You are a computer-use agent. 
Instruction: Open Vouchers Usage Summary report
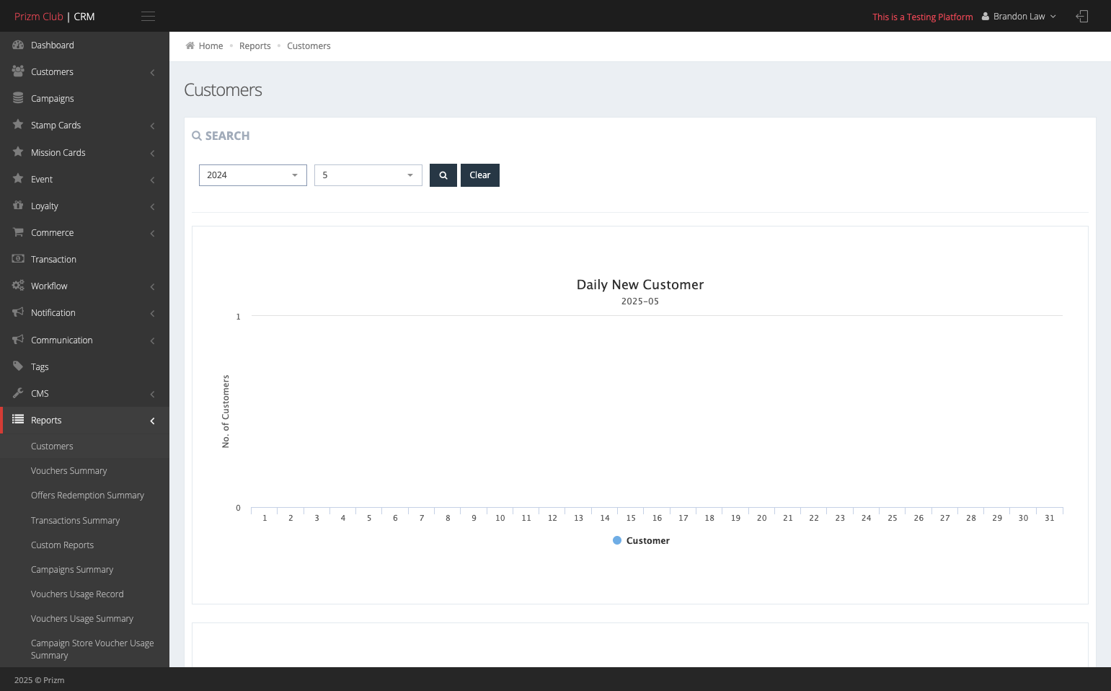[82, 619]
